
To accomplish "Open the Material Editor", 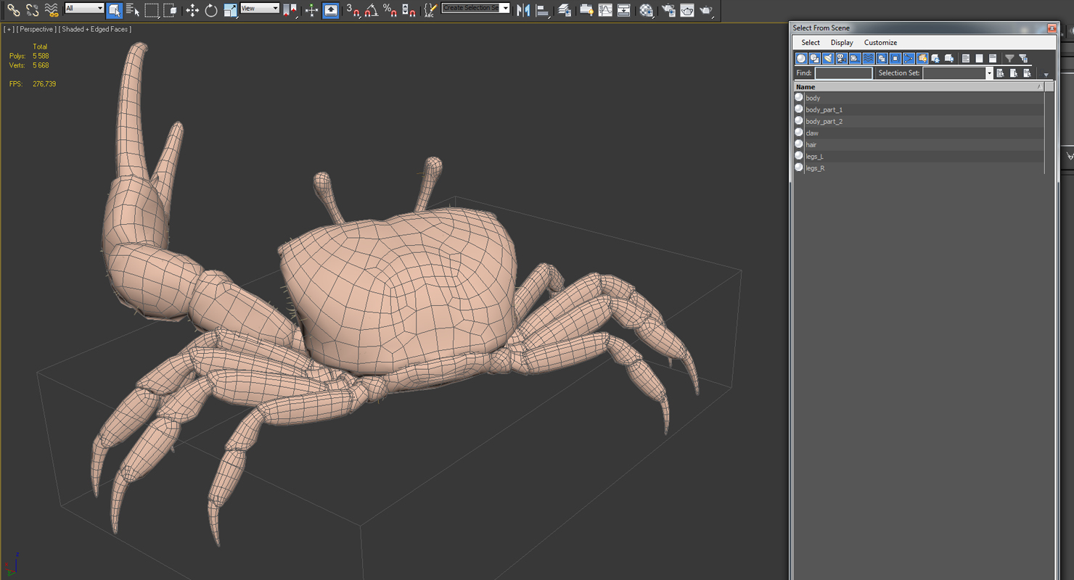I will click(646, 10).
